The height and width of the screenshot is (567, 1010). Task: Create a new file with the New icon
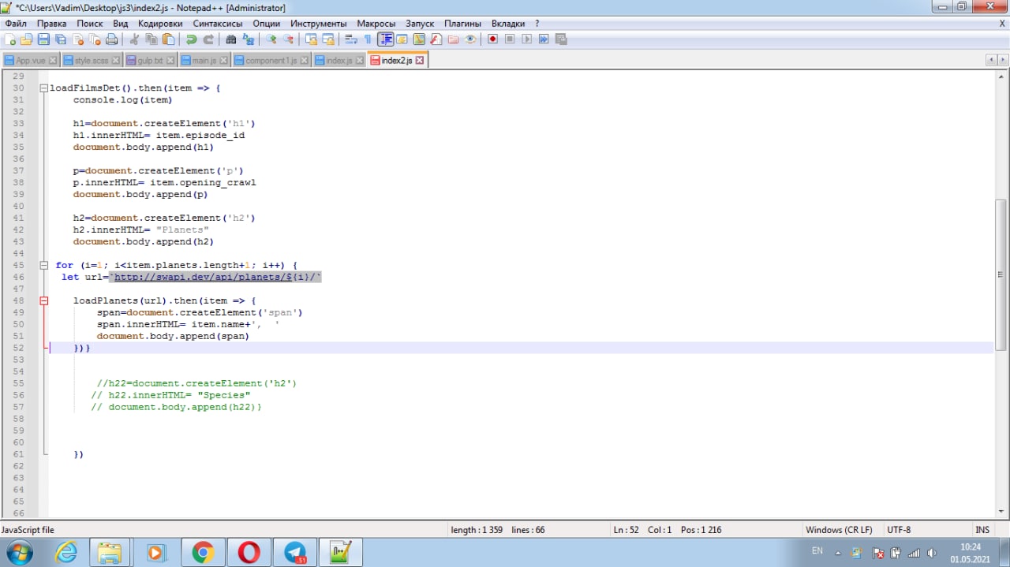10,39
